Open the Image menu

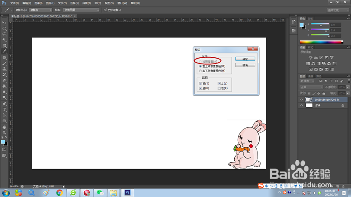click(38, 3)
